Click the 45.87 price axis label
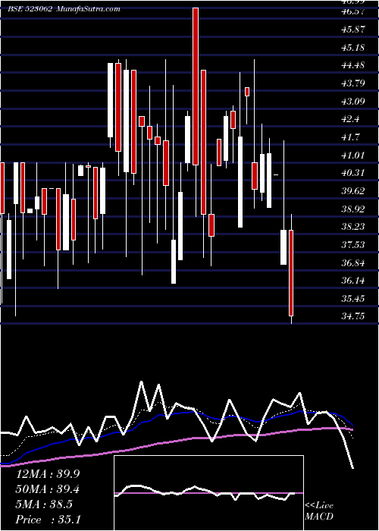Viewport: 379px width, 531px height. pos(353,29)
